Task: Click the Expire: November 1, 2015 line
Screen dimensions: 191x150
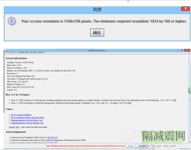Action: pos(17,68)
